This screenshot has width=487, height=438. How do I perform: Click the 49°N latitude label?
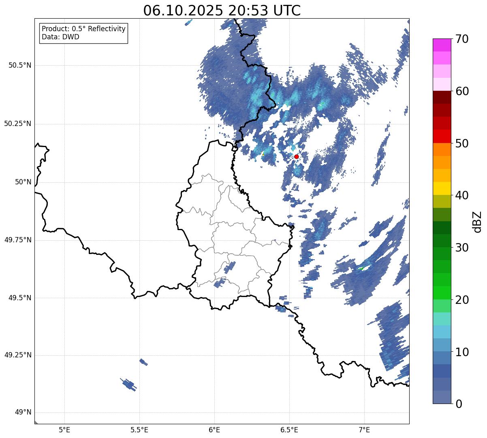click(23, 412)
